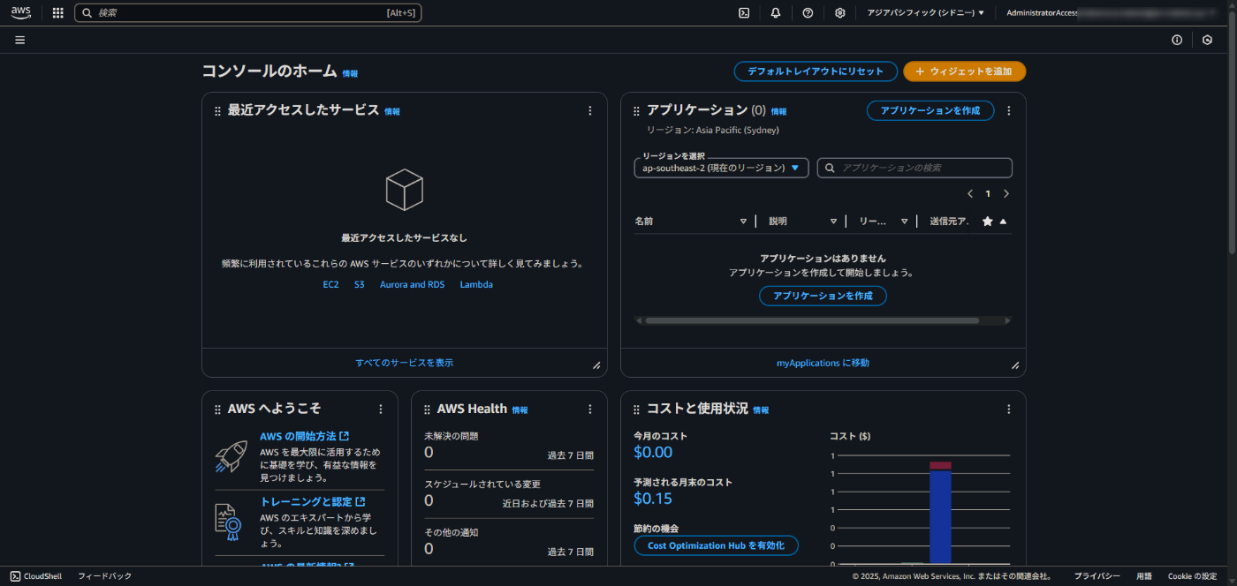Open the region dropdown アジアパシフィック (シドニー)
The height and width of the screenshot is (586, 1237).
point(926,13)
